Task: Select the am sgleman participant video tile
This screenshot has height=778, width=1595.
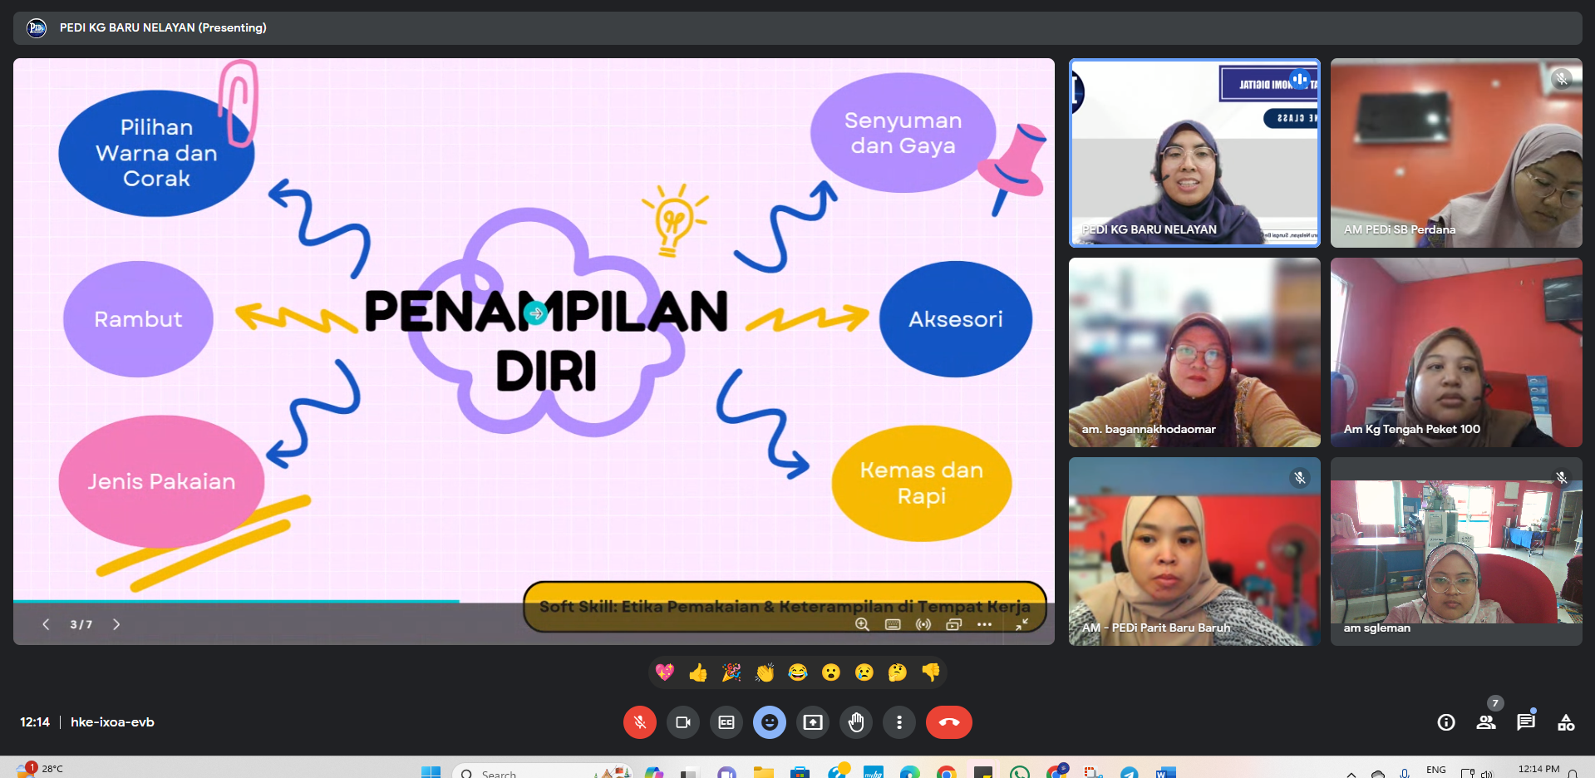Action: pos(1456,551)
